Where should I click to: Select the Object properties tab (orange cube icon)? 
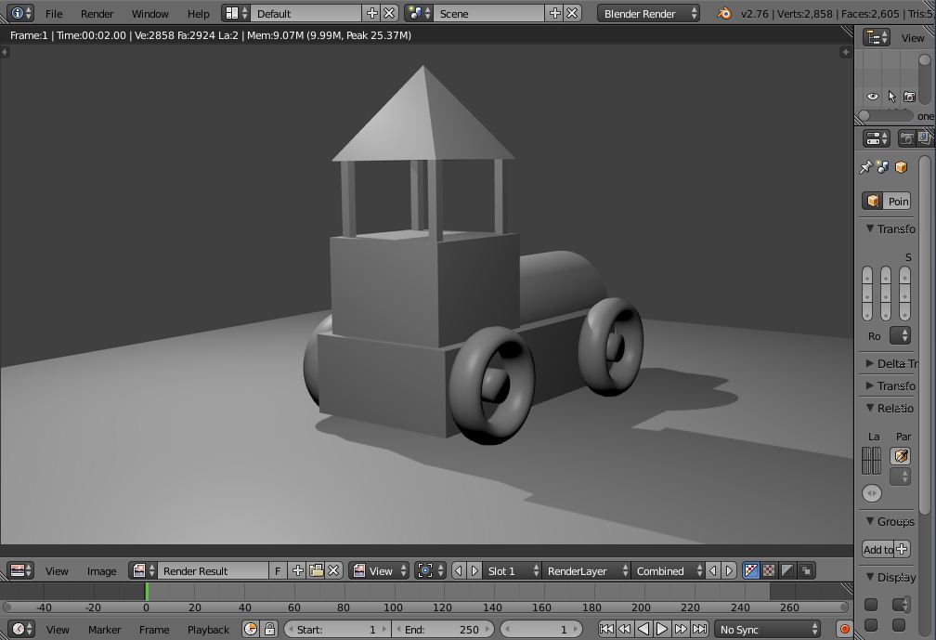[x=901, y=166]
